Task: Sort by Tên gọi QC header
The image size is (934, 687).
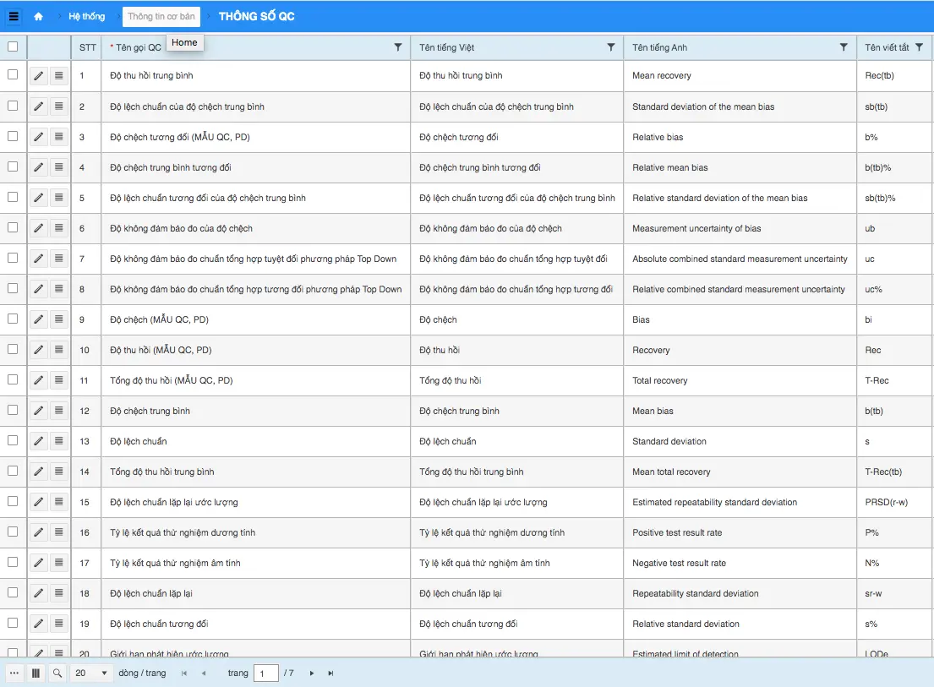Action: pos(138,47)
